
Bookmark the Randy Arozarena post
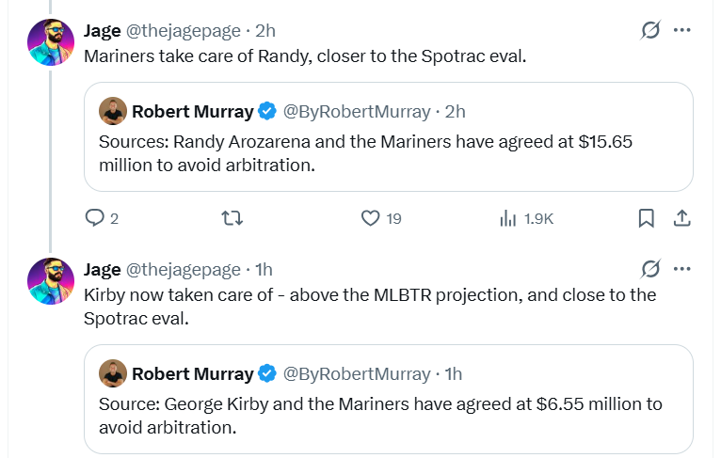coord(647,218)
